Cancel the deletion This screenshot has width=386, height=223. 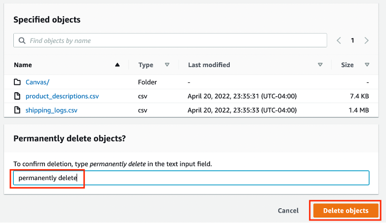[288, 211]
